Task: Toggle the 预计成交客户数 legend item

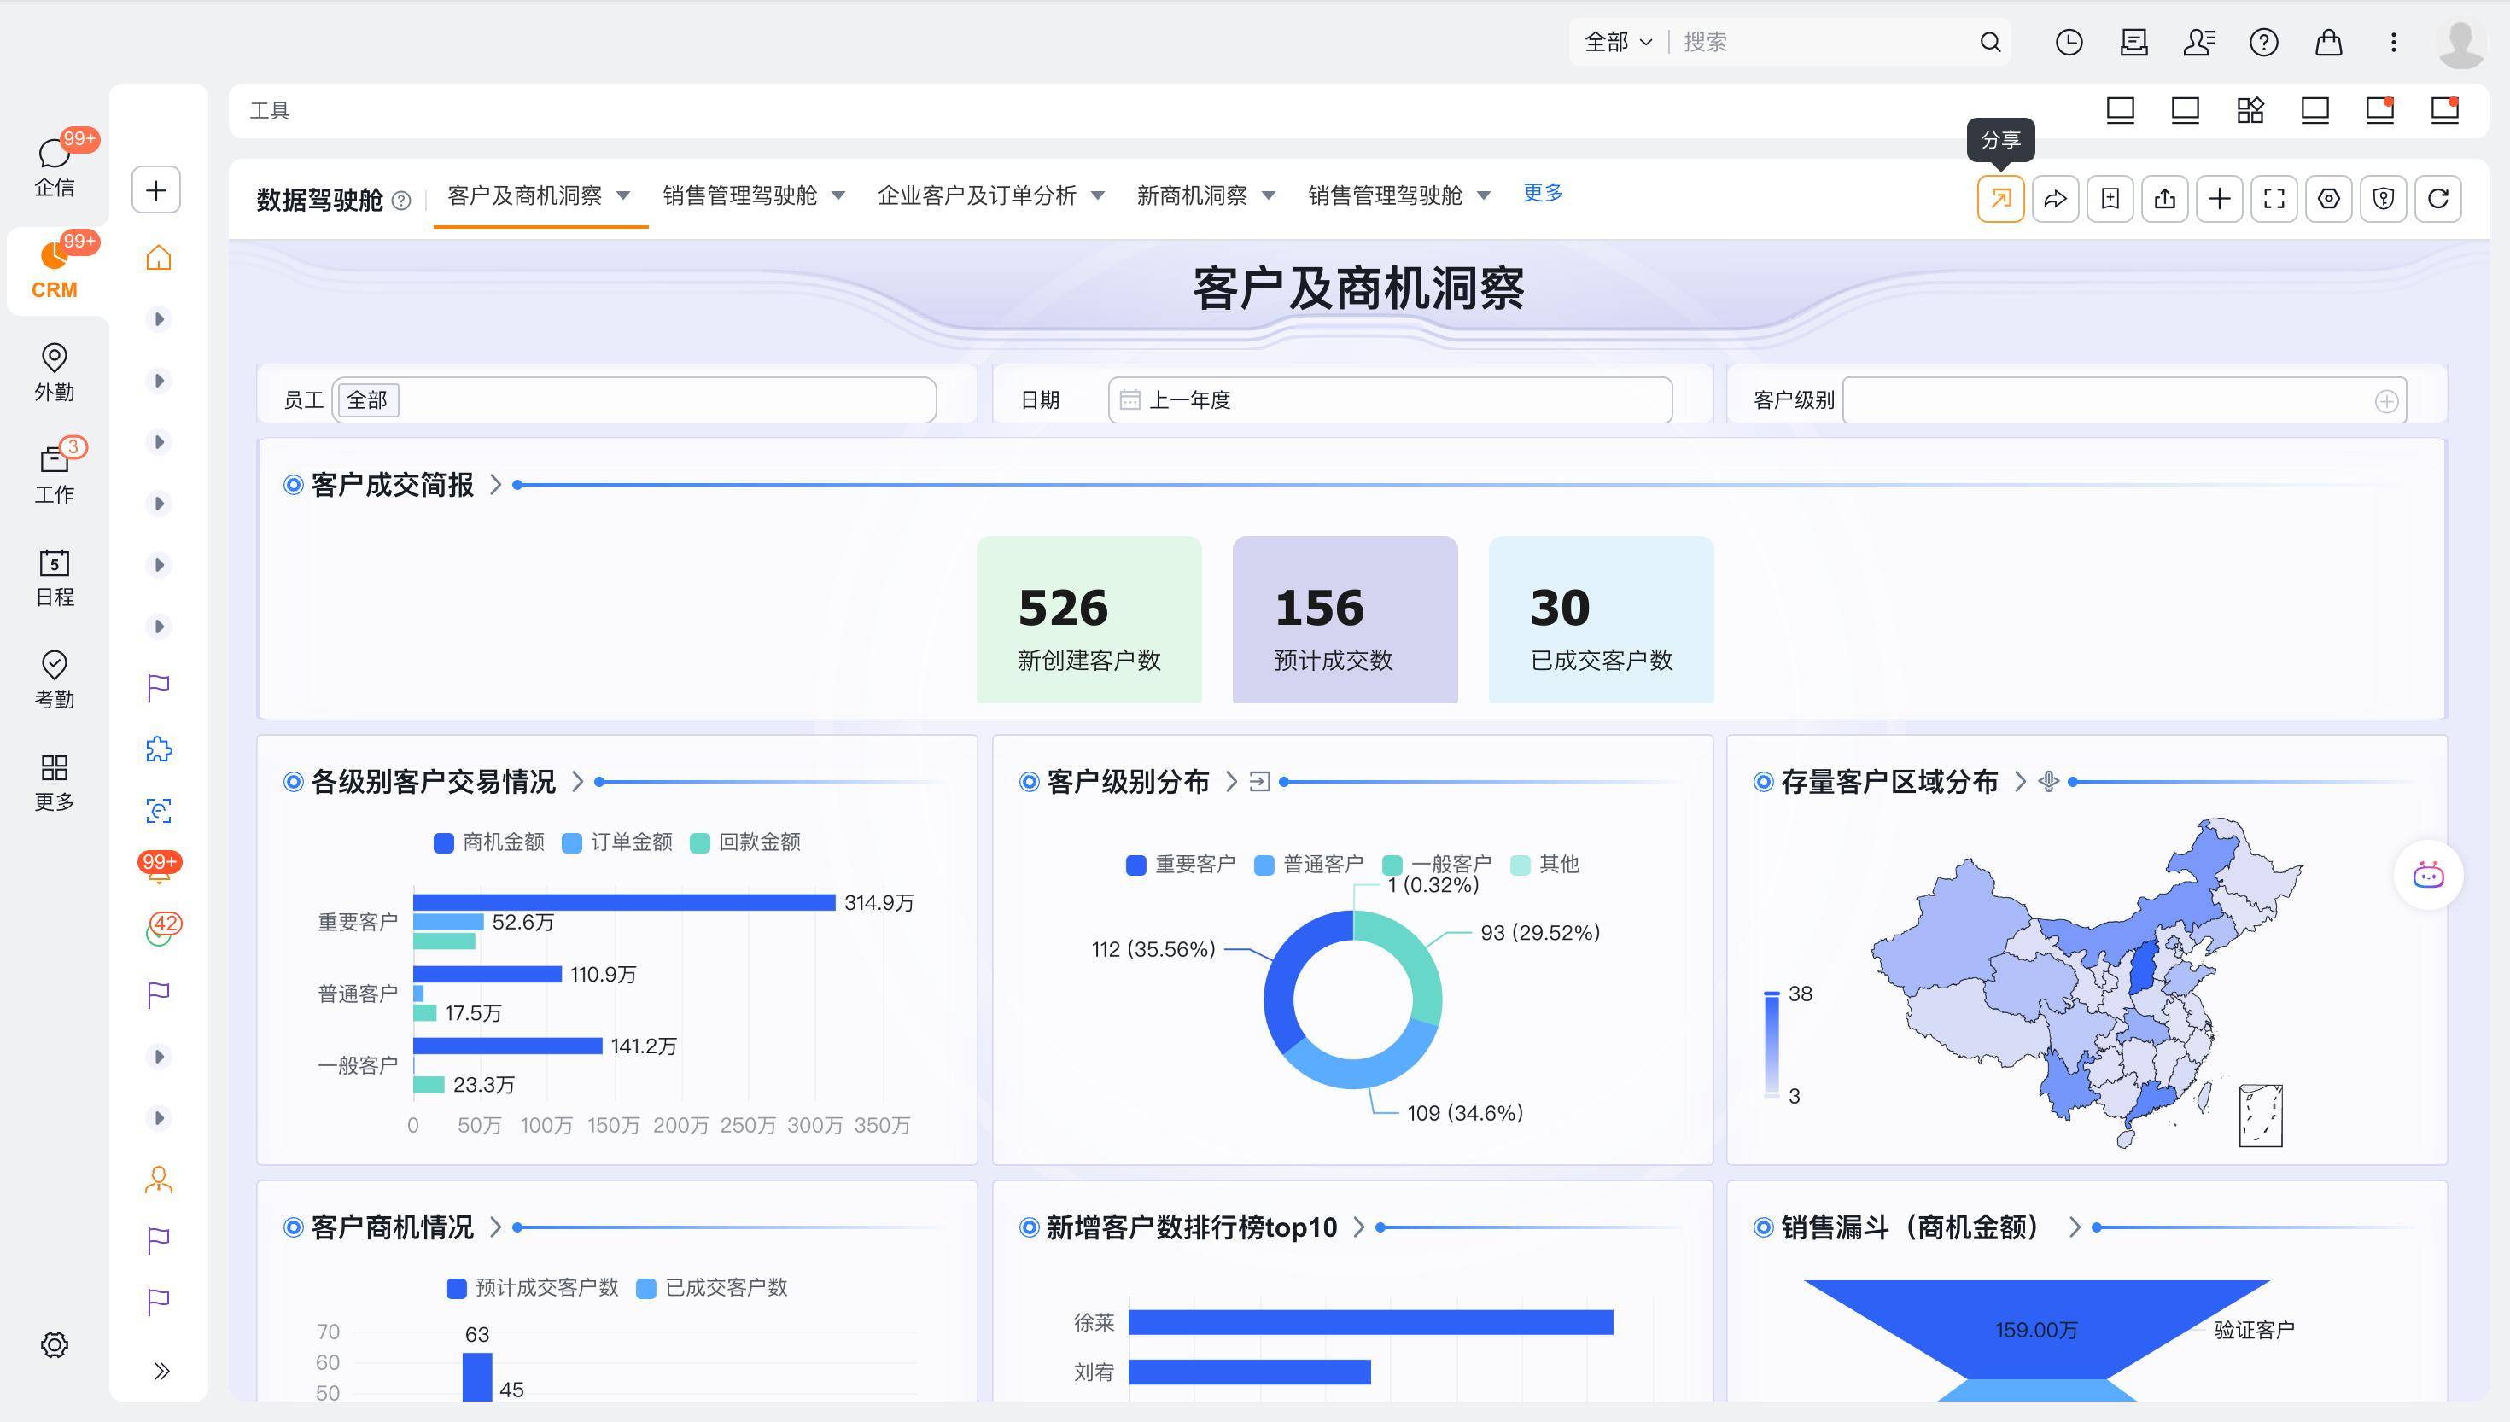Action: (x=532, y=1288)
